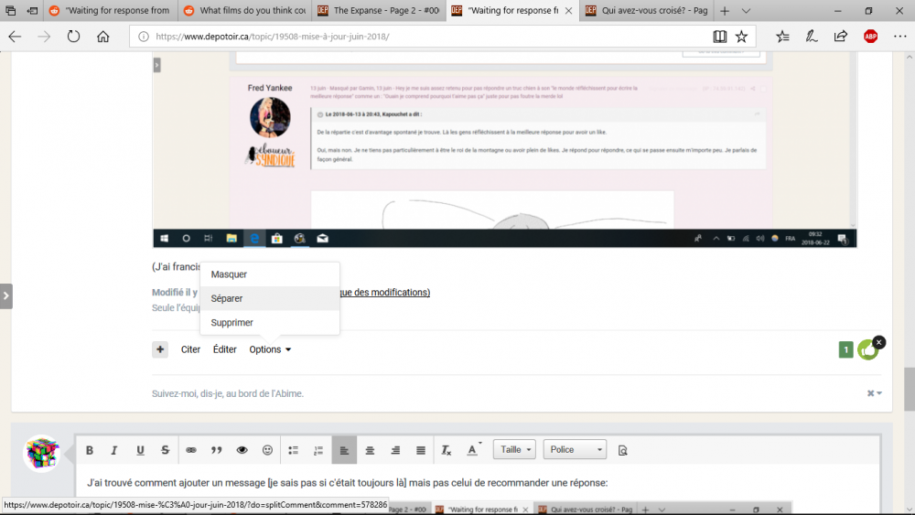Toggle bold formatting in the editor
915x515 pixels.
(90, 450)
